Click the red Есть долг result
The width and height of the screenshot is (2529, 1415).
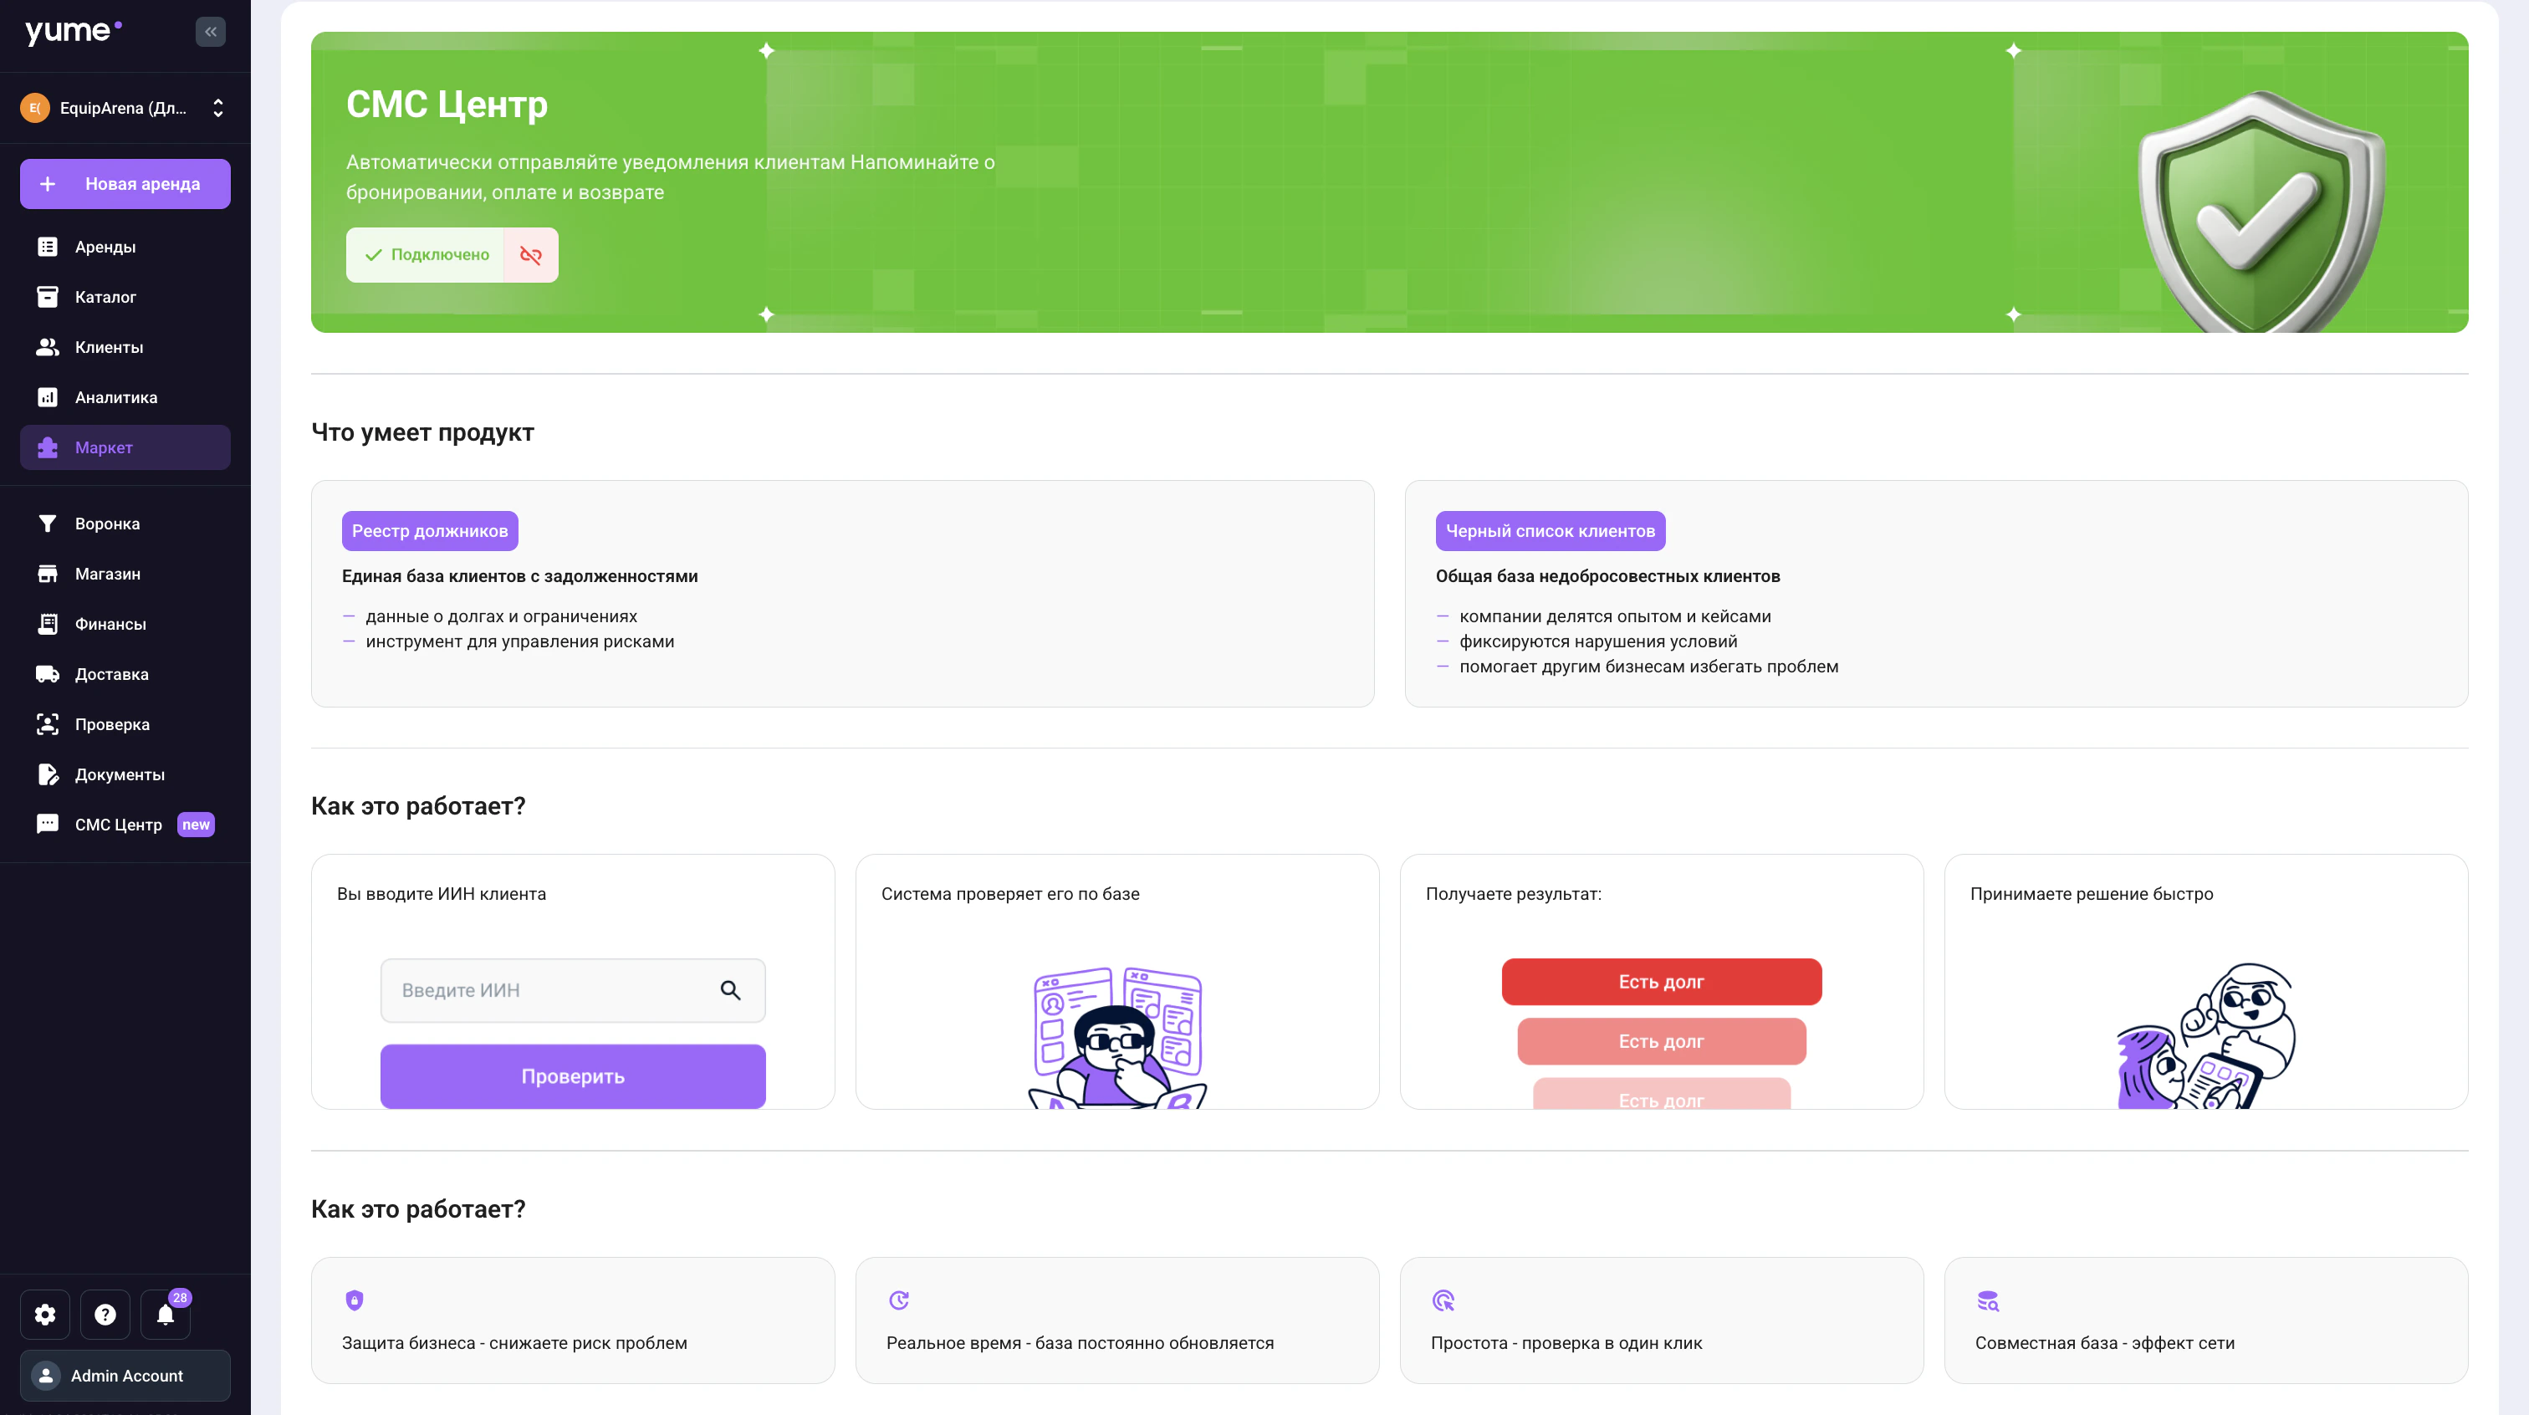pyautogui.click(x=1661, y=981)
